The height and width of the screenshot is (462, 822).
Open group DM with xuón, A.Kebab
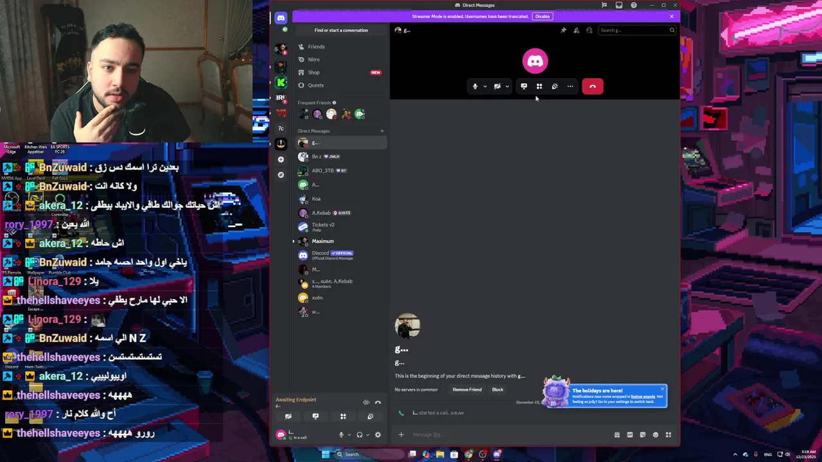click(341, 284)
